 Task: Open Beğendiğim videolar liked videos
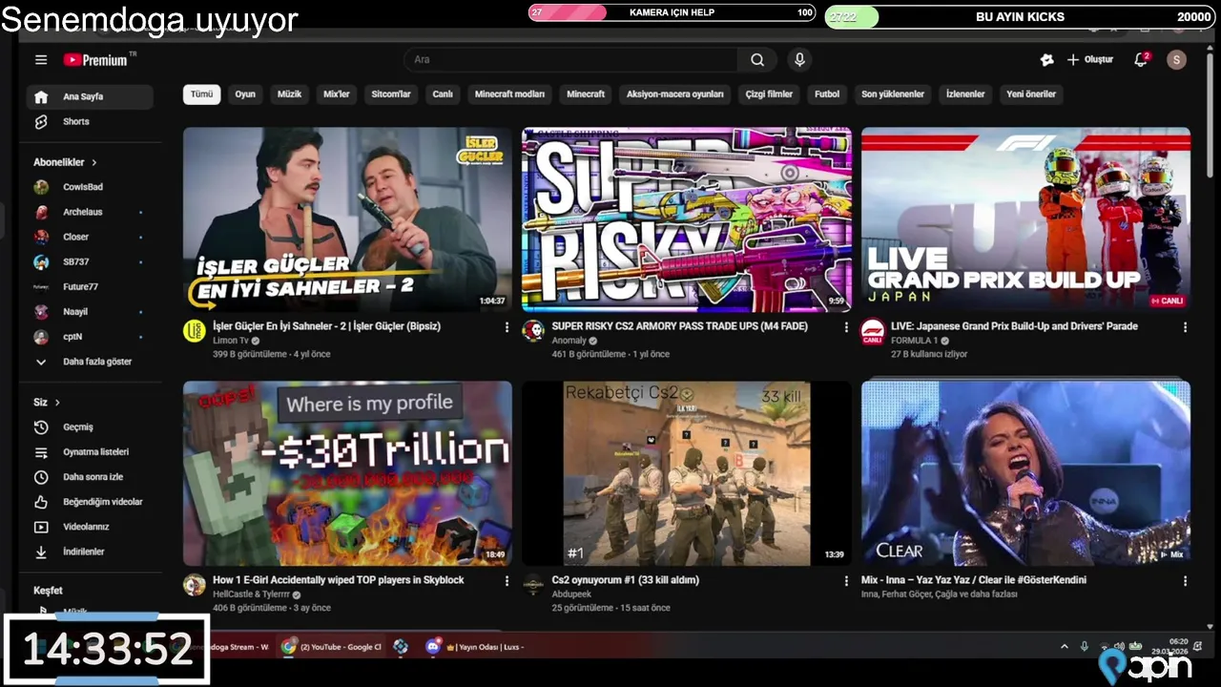90,501
